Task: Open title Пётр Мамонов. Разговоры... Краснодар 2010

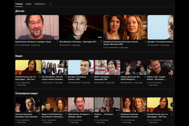Action: pyautogui.click(x=78, y=42)
